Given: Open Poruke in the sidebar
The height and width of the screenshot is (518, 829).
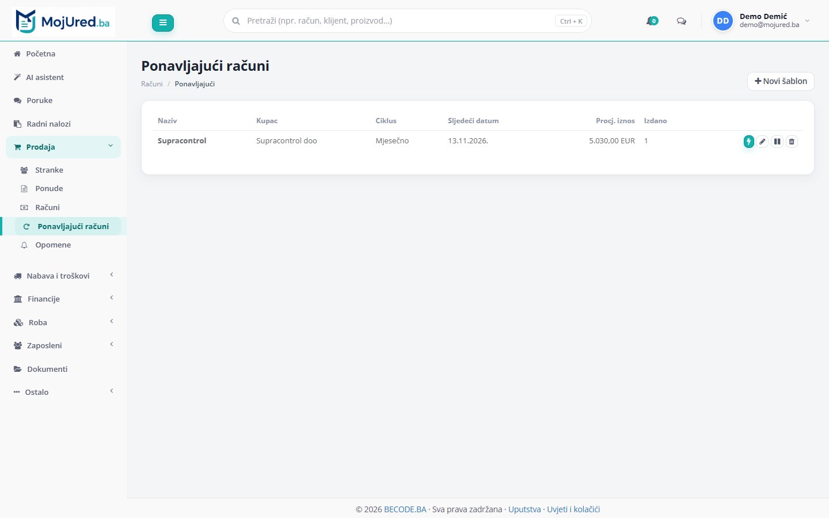Looking at the screenshot, I should coord(63,100).
